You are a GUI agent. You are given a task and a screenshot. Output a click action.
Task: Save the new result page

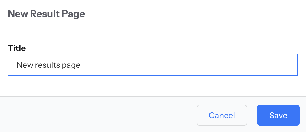tap(278, 115)
